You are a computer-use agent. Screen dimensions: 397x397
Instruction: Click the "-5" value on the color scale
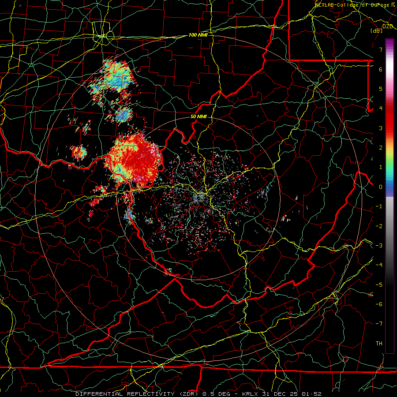[379, 285]
